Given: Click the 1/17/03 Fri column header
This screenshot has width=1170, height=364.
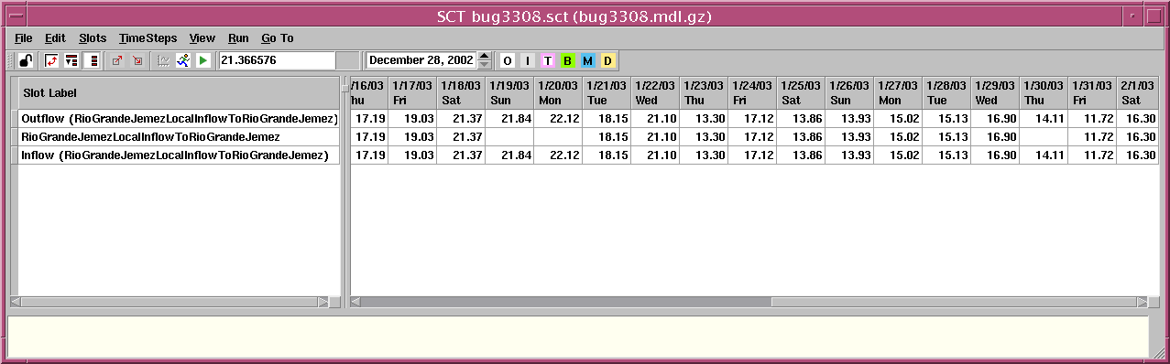Looking at the screenshot, I should 411,93.
